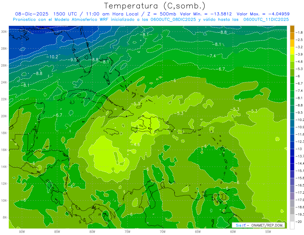Click the -7.4 contour label on the map

pos(211,56)
